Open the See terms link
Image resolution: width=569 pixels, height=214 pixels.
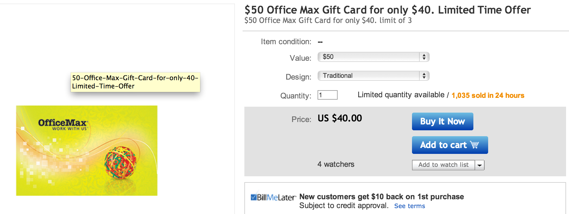point(410,206)
